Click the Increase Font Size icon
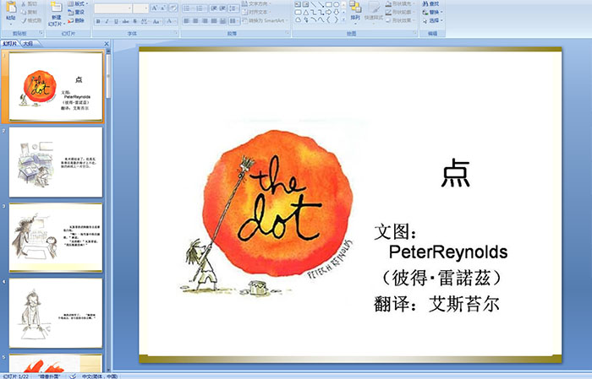The height and width of the screenshot is (379, 592). click(x=154, y=8)
